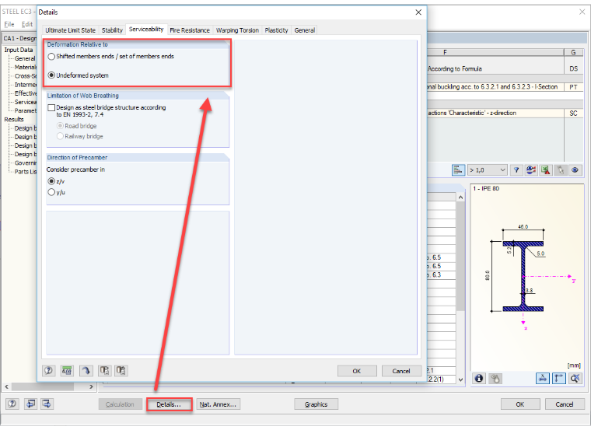Click the greyed icon next to info
Screen dimensions: 591x430
click(x=495, y=378)
